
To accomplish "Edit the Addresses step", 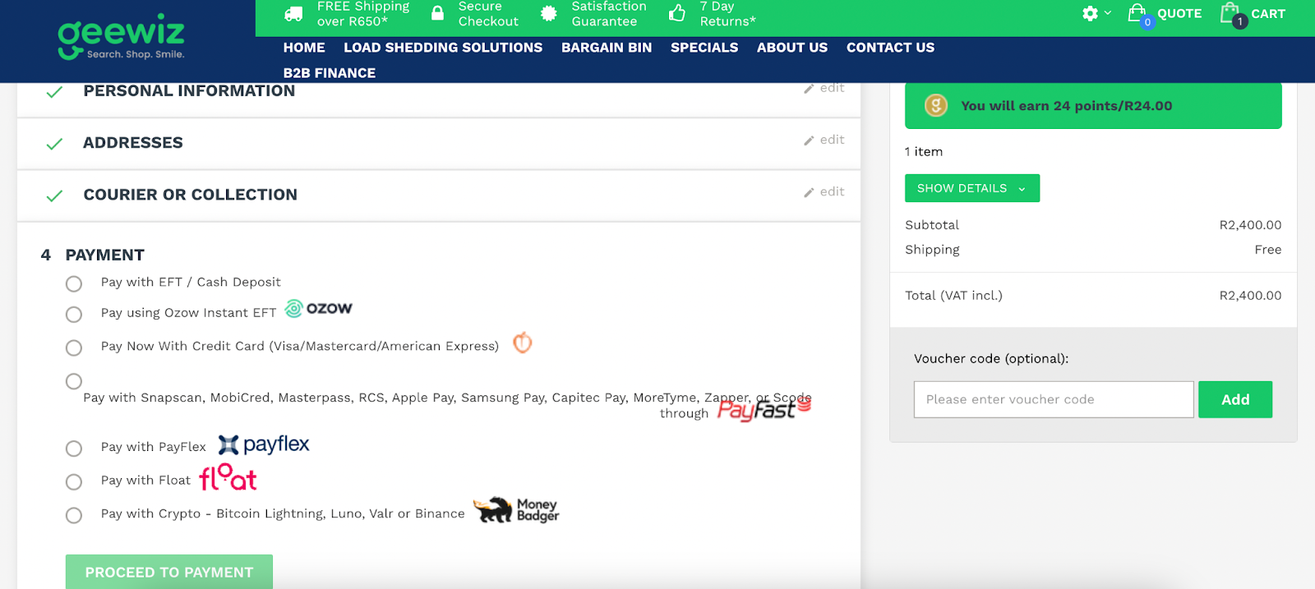I will click(824, 140).
